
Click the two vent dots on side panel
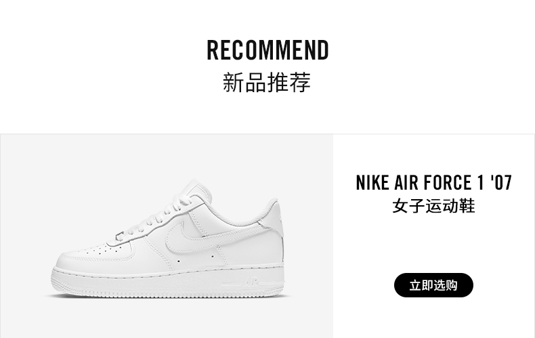click(196, 259)
